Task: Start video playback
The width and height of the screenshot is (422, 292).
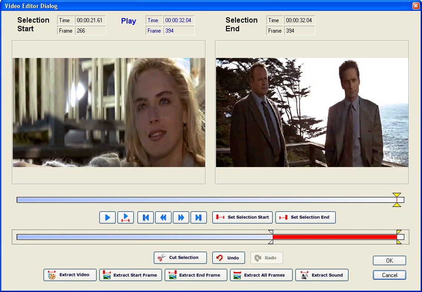Action: click(x=108, y=217)
